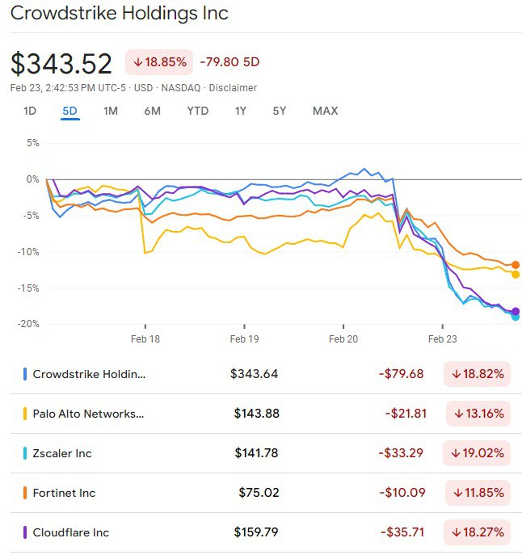Click the Zscaler Inc row
This screenshot has width=522, height=555.
(62, 453)
